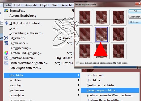The height and width of the screenshot is (101, 141).
Task: Pick the bottom-right blur preview thumbnail
Action: click(118, 51)
